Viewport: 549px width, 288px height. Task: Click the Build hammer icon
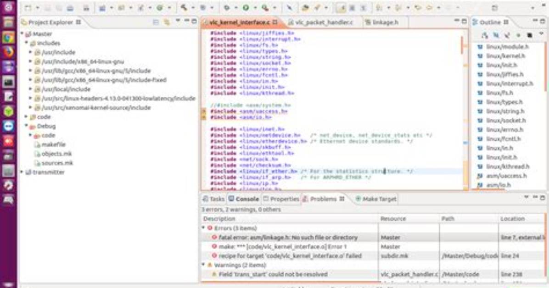pyautogui.click(x=184, y=7)
